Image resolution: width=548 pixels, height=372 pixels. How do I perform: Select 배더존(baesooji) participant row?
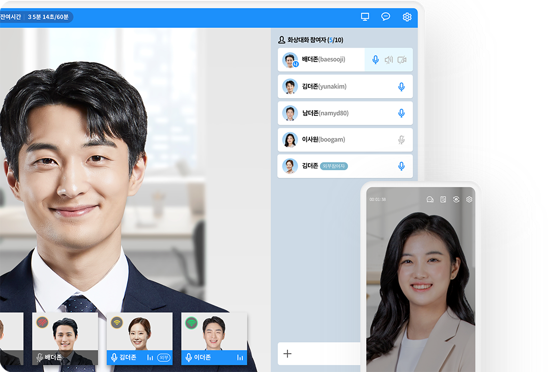pyautogui.click(x=345, y=59)
